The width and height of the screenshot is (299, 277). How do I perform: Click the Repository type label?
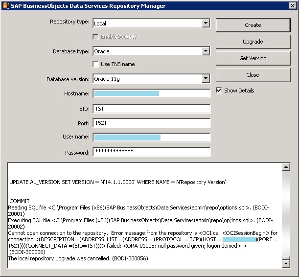[69, 22]
